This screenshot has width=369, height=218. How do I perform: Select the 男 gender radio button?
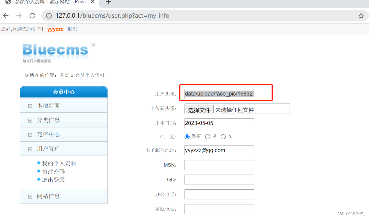point(208,137)
